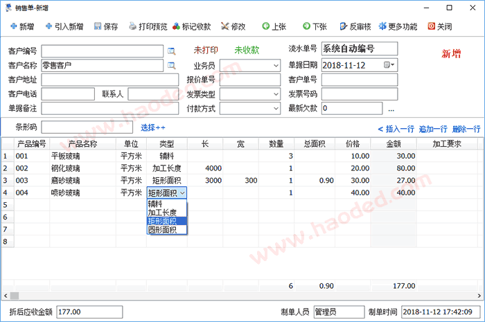Click 删除一行 to delete a row
485x322 pixels.
point(466,129)
